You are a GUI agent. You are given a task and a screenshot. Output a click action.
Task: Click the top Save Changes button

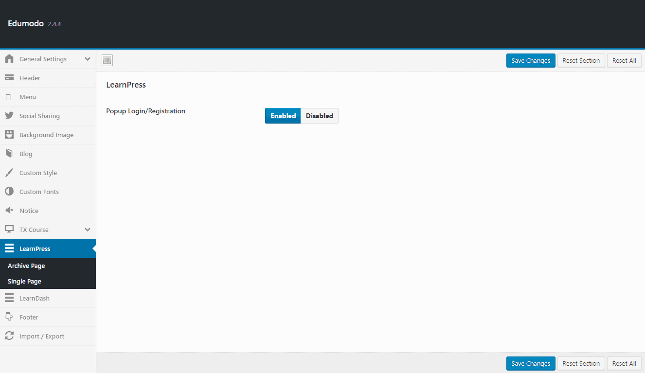[530, 61]
